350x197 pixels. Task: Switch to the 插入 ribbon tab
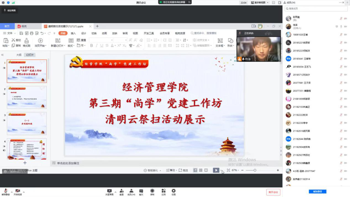pos(73,33)
